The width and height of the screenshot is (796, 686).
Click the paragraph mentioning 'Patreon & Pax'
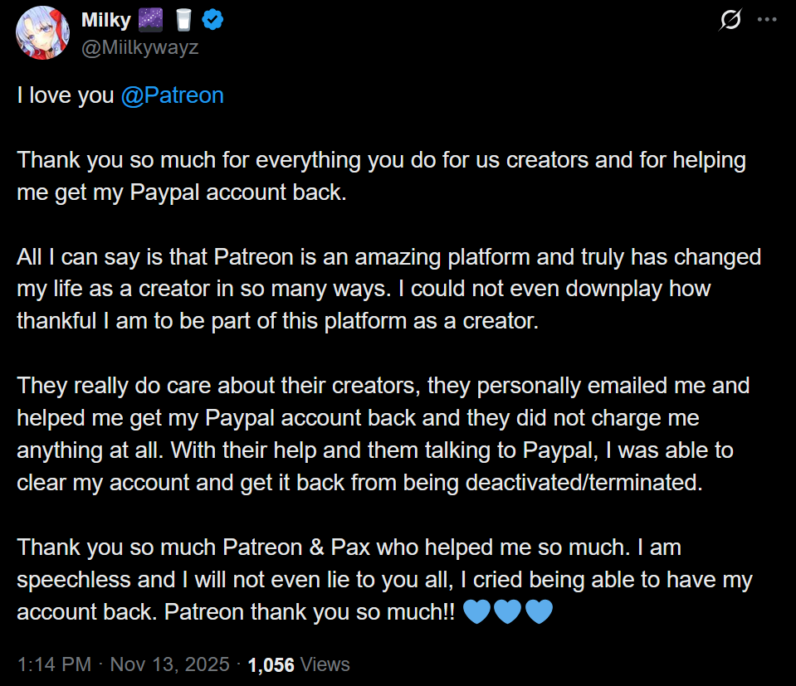[x=385, y=580]
